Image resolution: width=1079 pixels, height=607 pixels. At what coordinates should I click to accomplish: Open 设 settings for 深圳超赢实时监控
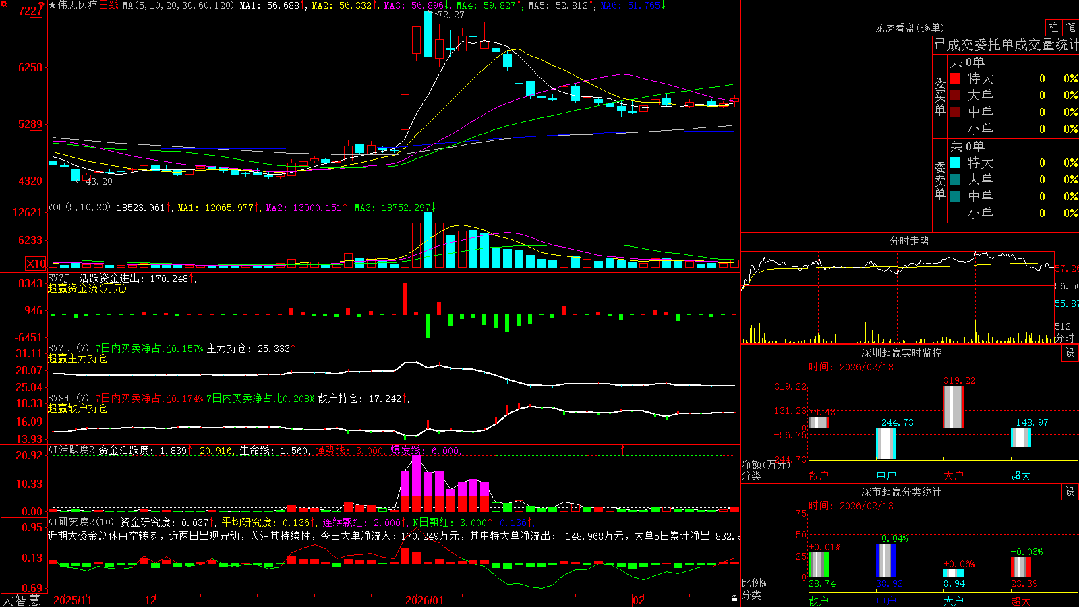(1070, 353)
